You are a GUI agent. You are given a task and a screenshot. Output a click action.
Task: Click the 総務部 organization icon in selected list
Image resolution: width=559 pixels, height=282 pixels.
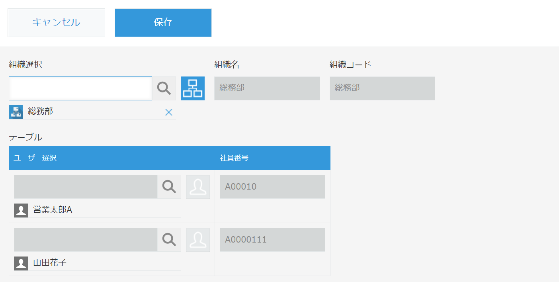(x=16, y=112)
